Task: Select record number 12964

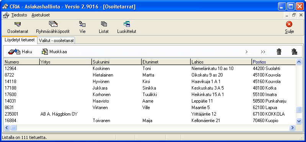Action: [x=11, y=69]
